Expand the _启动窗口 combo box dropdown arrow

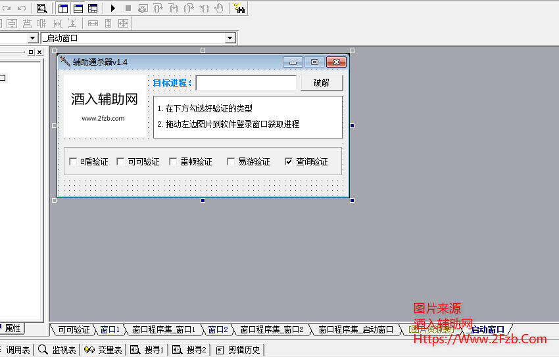pyautogui.click(x=230, y=39)
